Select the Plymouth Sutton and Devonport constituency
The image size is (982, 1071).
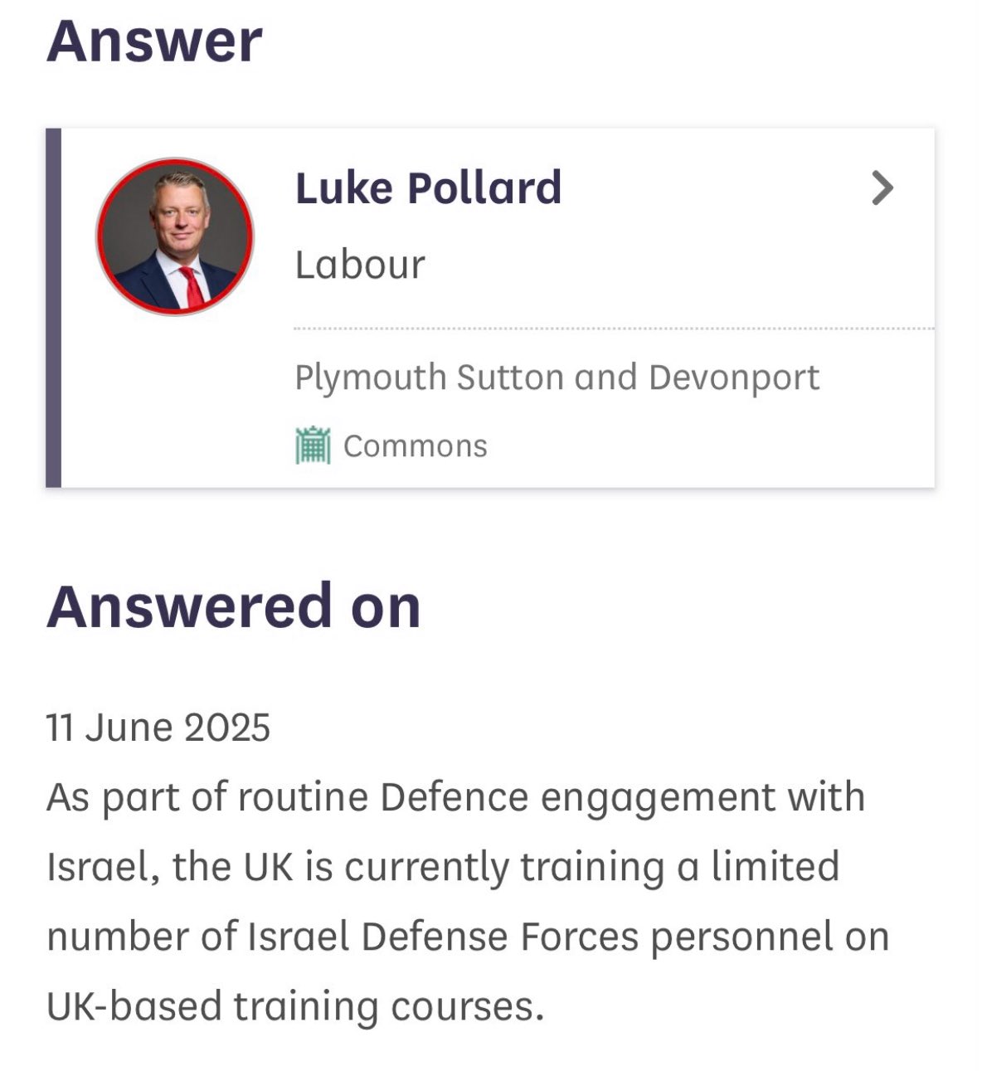pos(557,377)
